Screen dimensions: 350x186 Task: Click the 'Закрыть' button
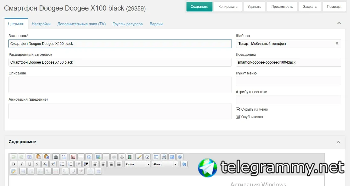pos(309,7)
